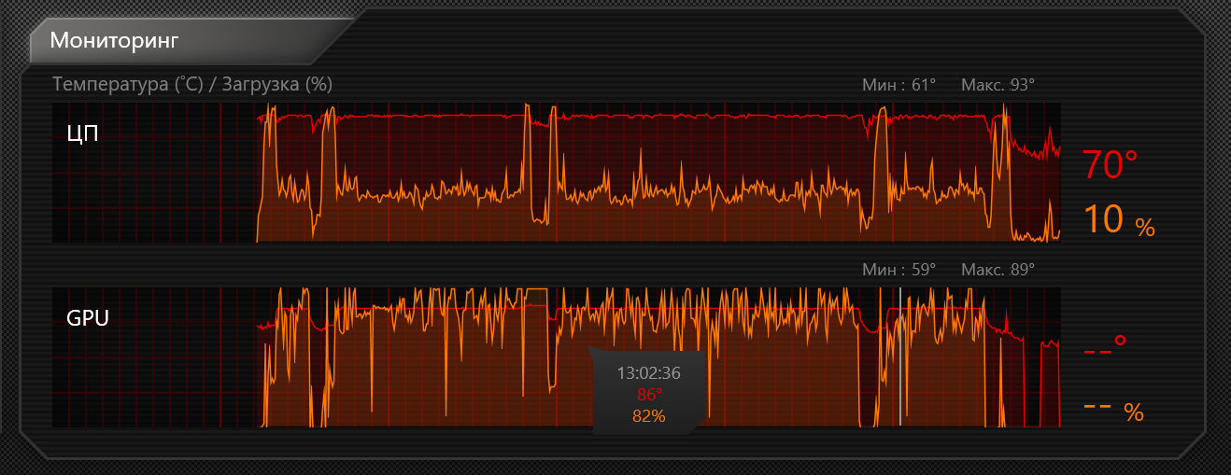Screen dimensions: 1231x475
Task: Click the GPU Макс. 89° label
Action: coord(998,271)
